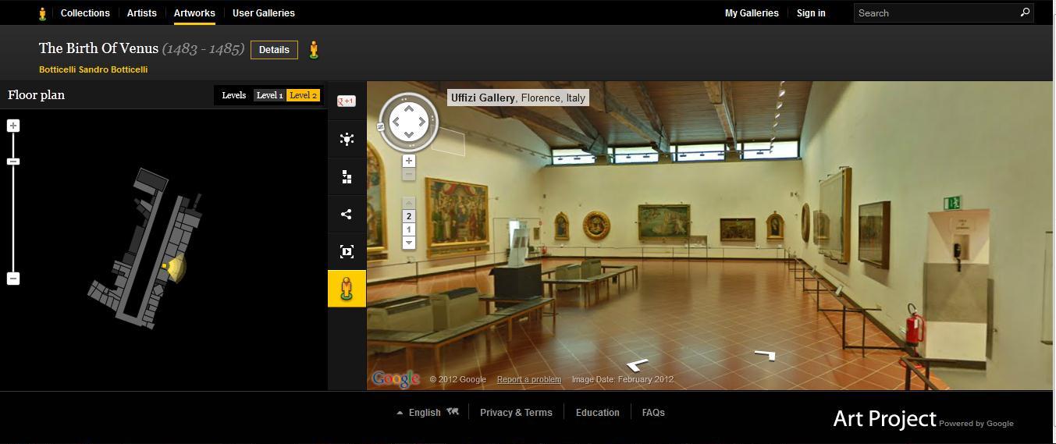This screenshot has width=1056, height=444.
Task: Click the pegman icon next to Details
Action: click(314, 50)
